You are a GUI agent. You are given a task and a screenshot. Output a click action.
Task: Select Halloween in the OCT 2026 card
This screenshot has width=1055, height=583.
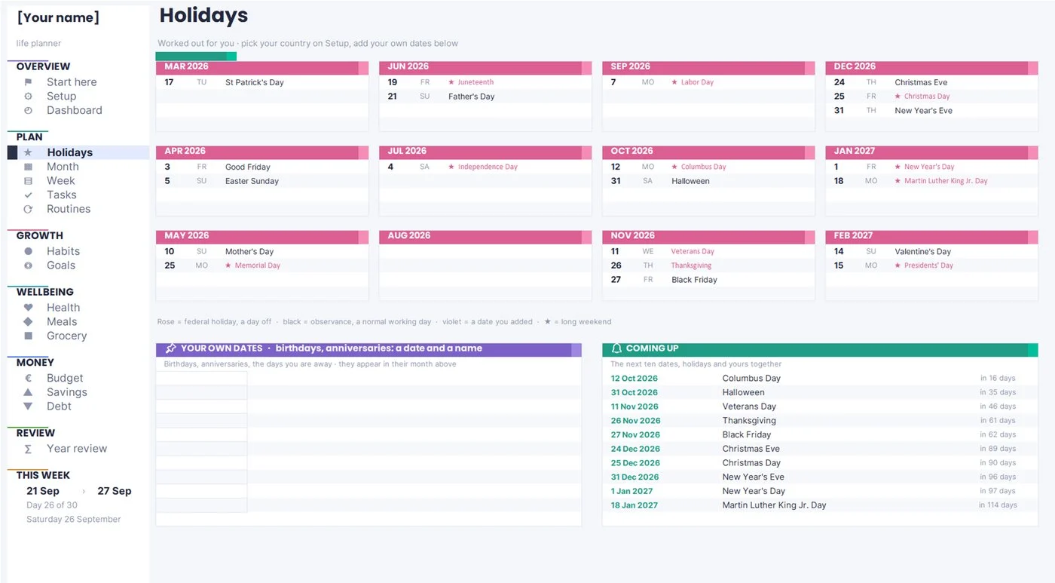pos(690,181)
